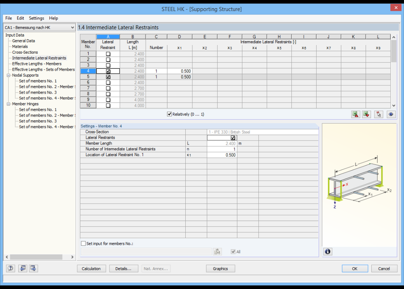Uncheck lateral restraint for member 5
404x289 pixels.
click(x=108, y=77)
